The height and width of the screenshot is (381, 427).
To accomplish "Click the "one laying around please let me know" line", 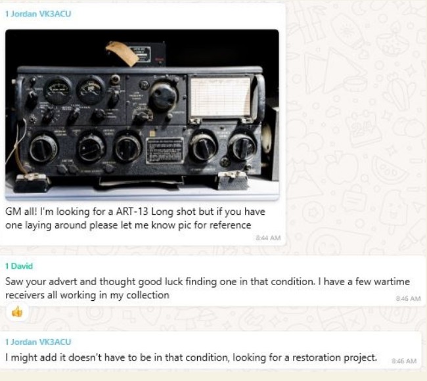I will coord(128,225).
